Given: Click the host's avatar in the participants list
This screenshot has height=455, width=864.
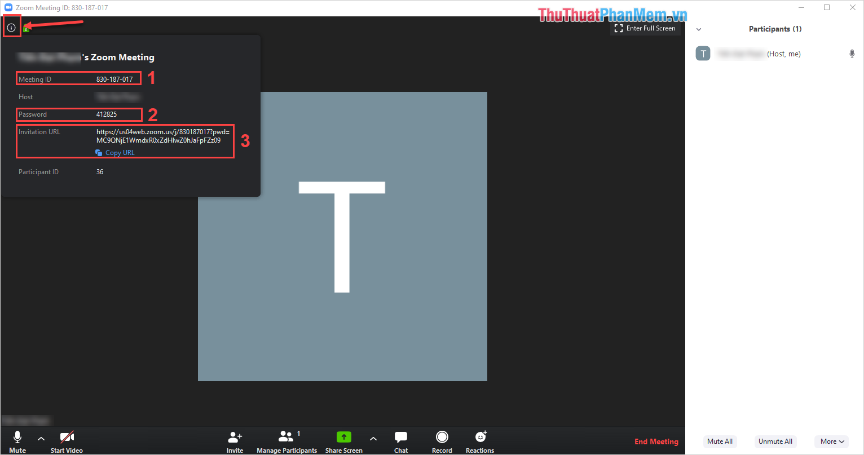Looking at the screenshot, I should tap(703, 54).
